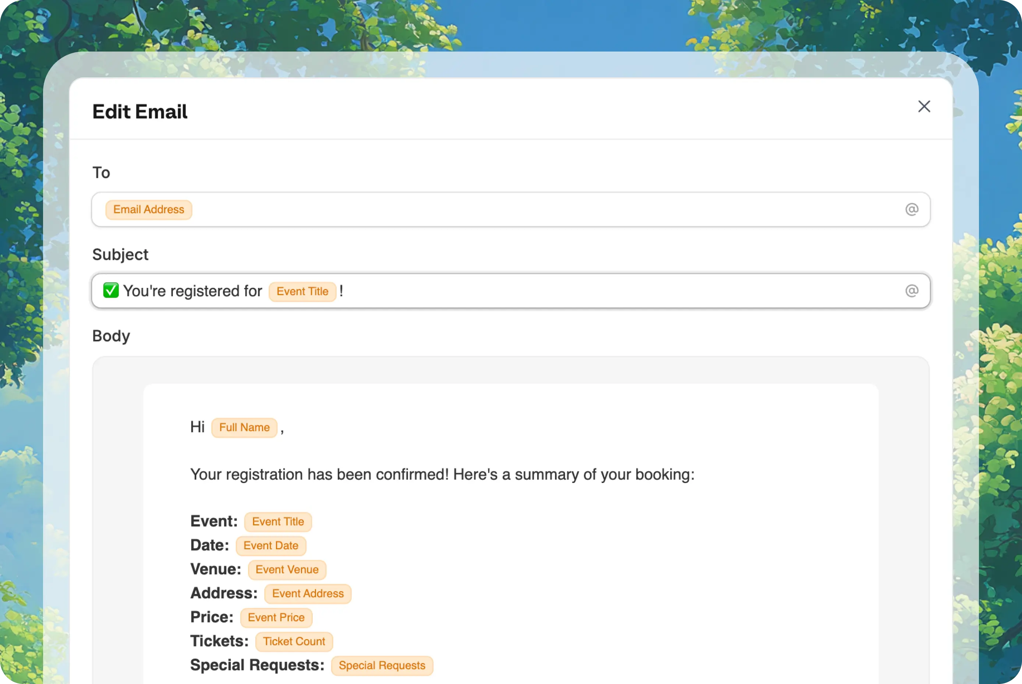Click the Full Name placeholder chip
Image resolution: width=1022 pixels, height=684 pixels.
244,427
